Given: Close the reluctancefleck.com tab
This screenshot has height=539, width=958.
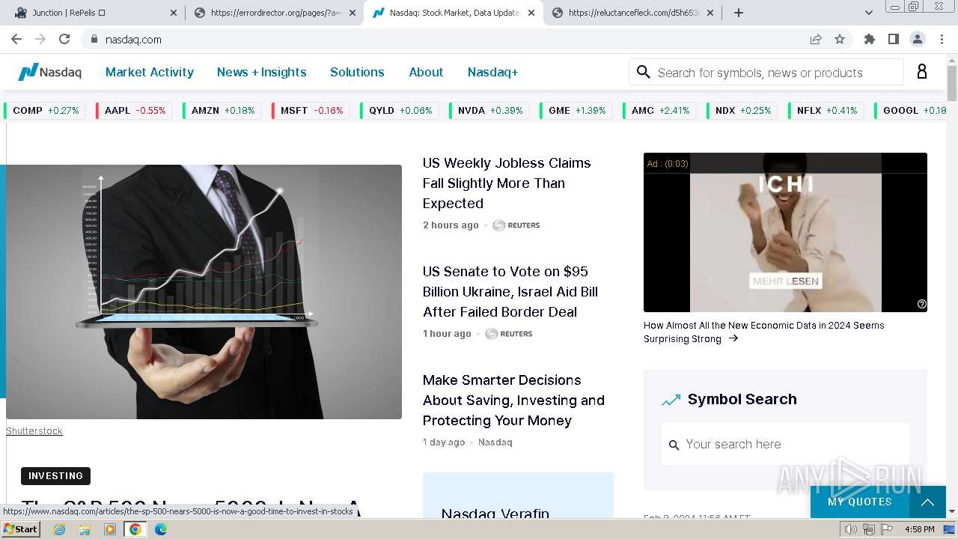Looking at the screenshot, I should [710, 13].
